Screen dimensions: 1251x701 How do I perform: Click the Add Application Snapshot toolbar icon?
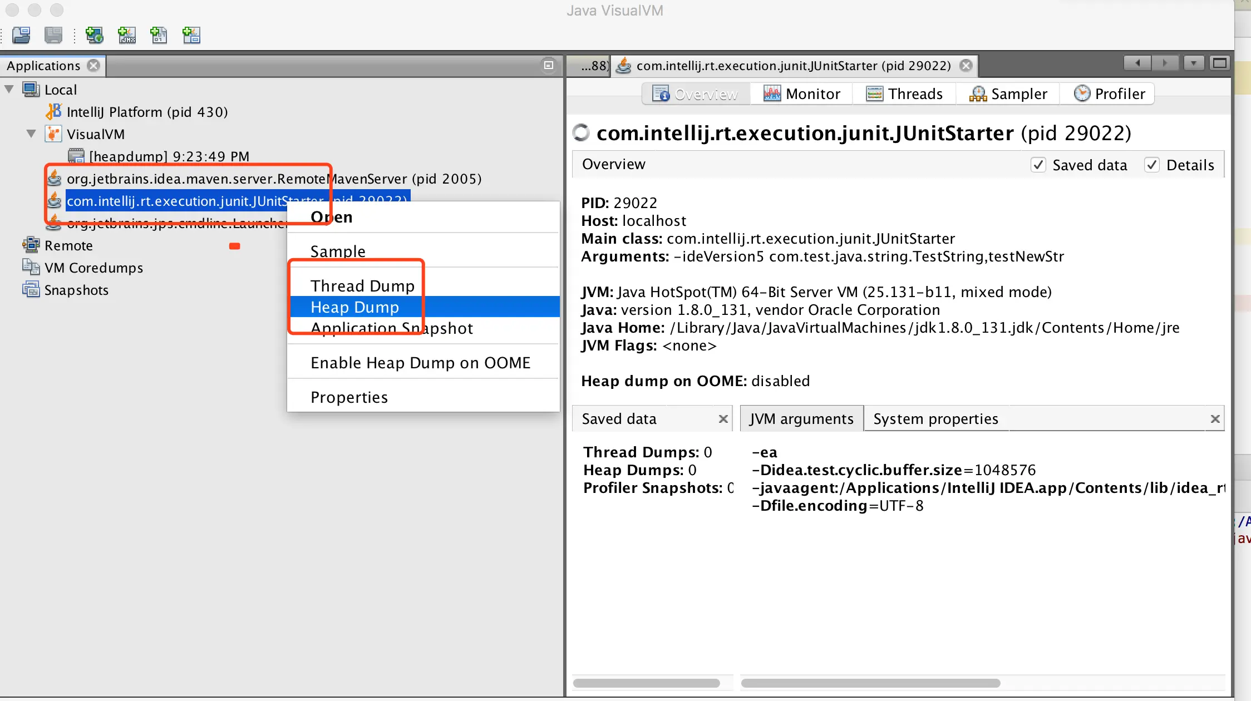coord(191,36)
